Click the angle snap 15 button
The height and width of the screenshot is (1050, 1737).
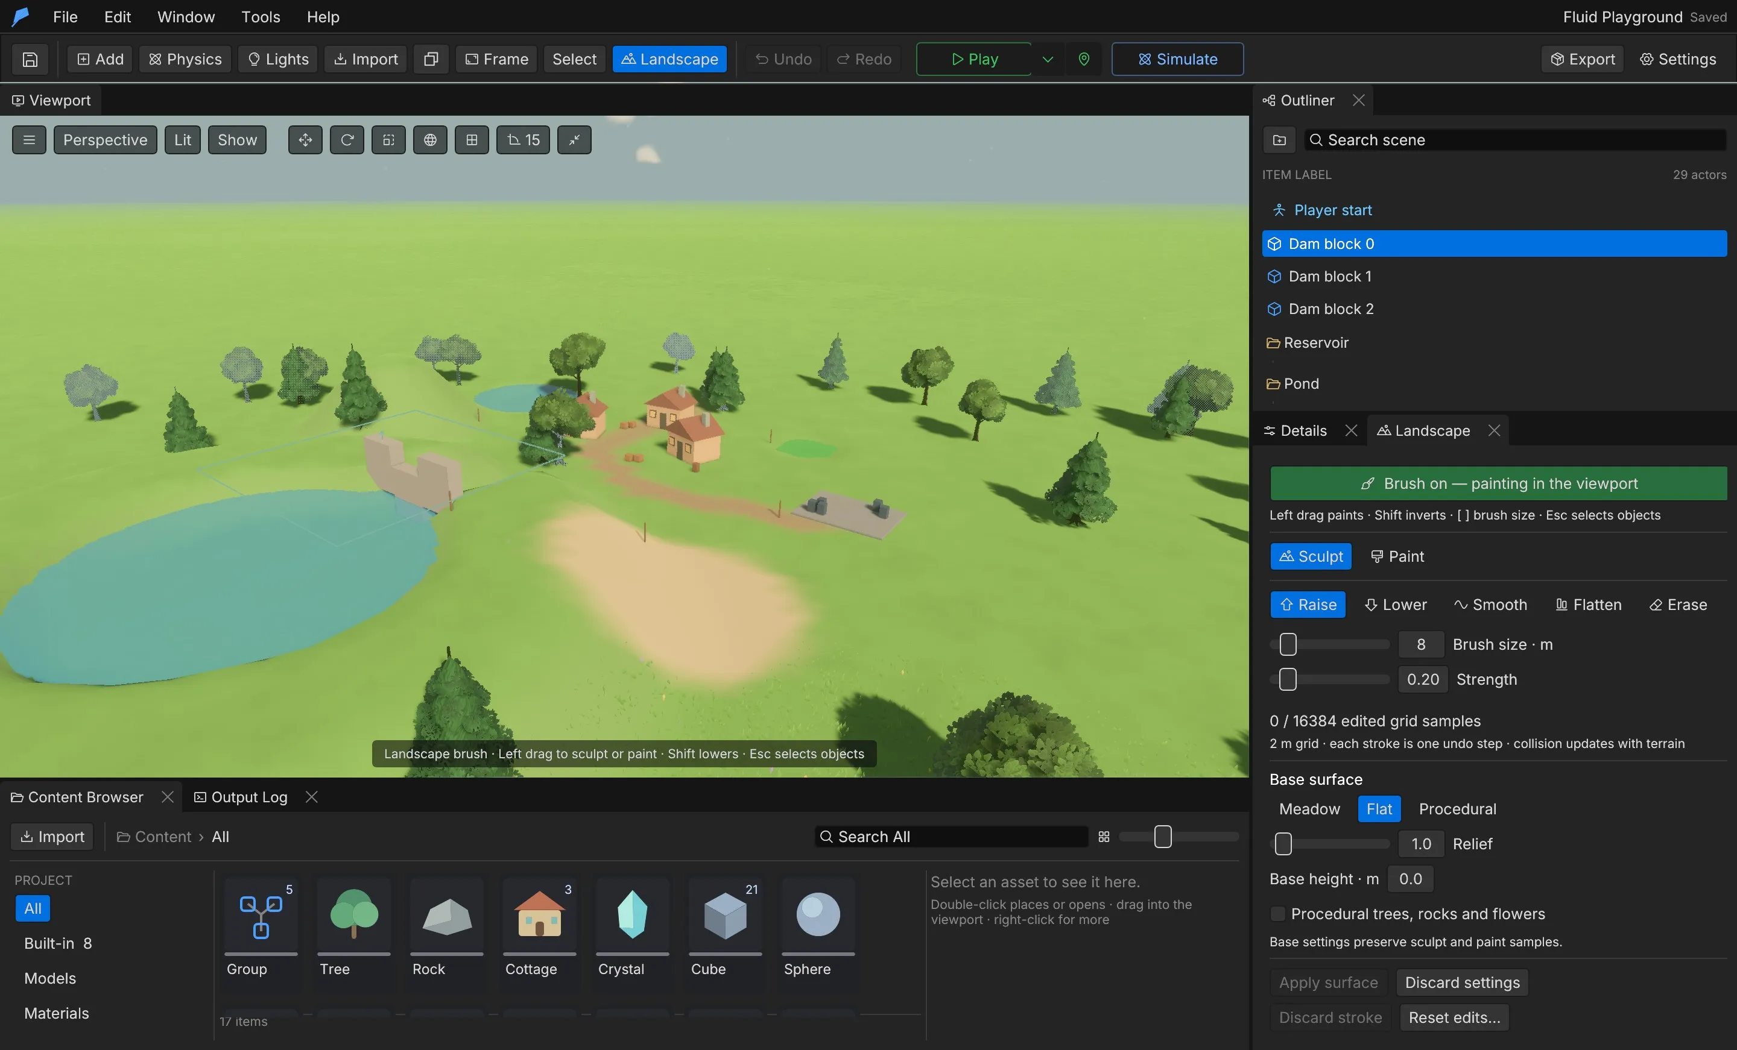(x=523, y=139)
